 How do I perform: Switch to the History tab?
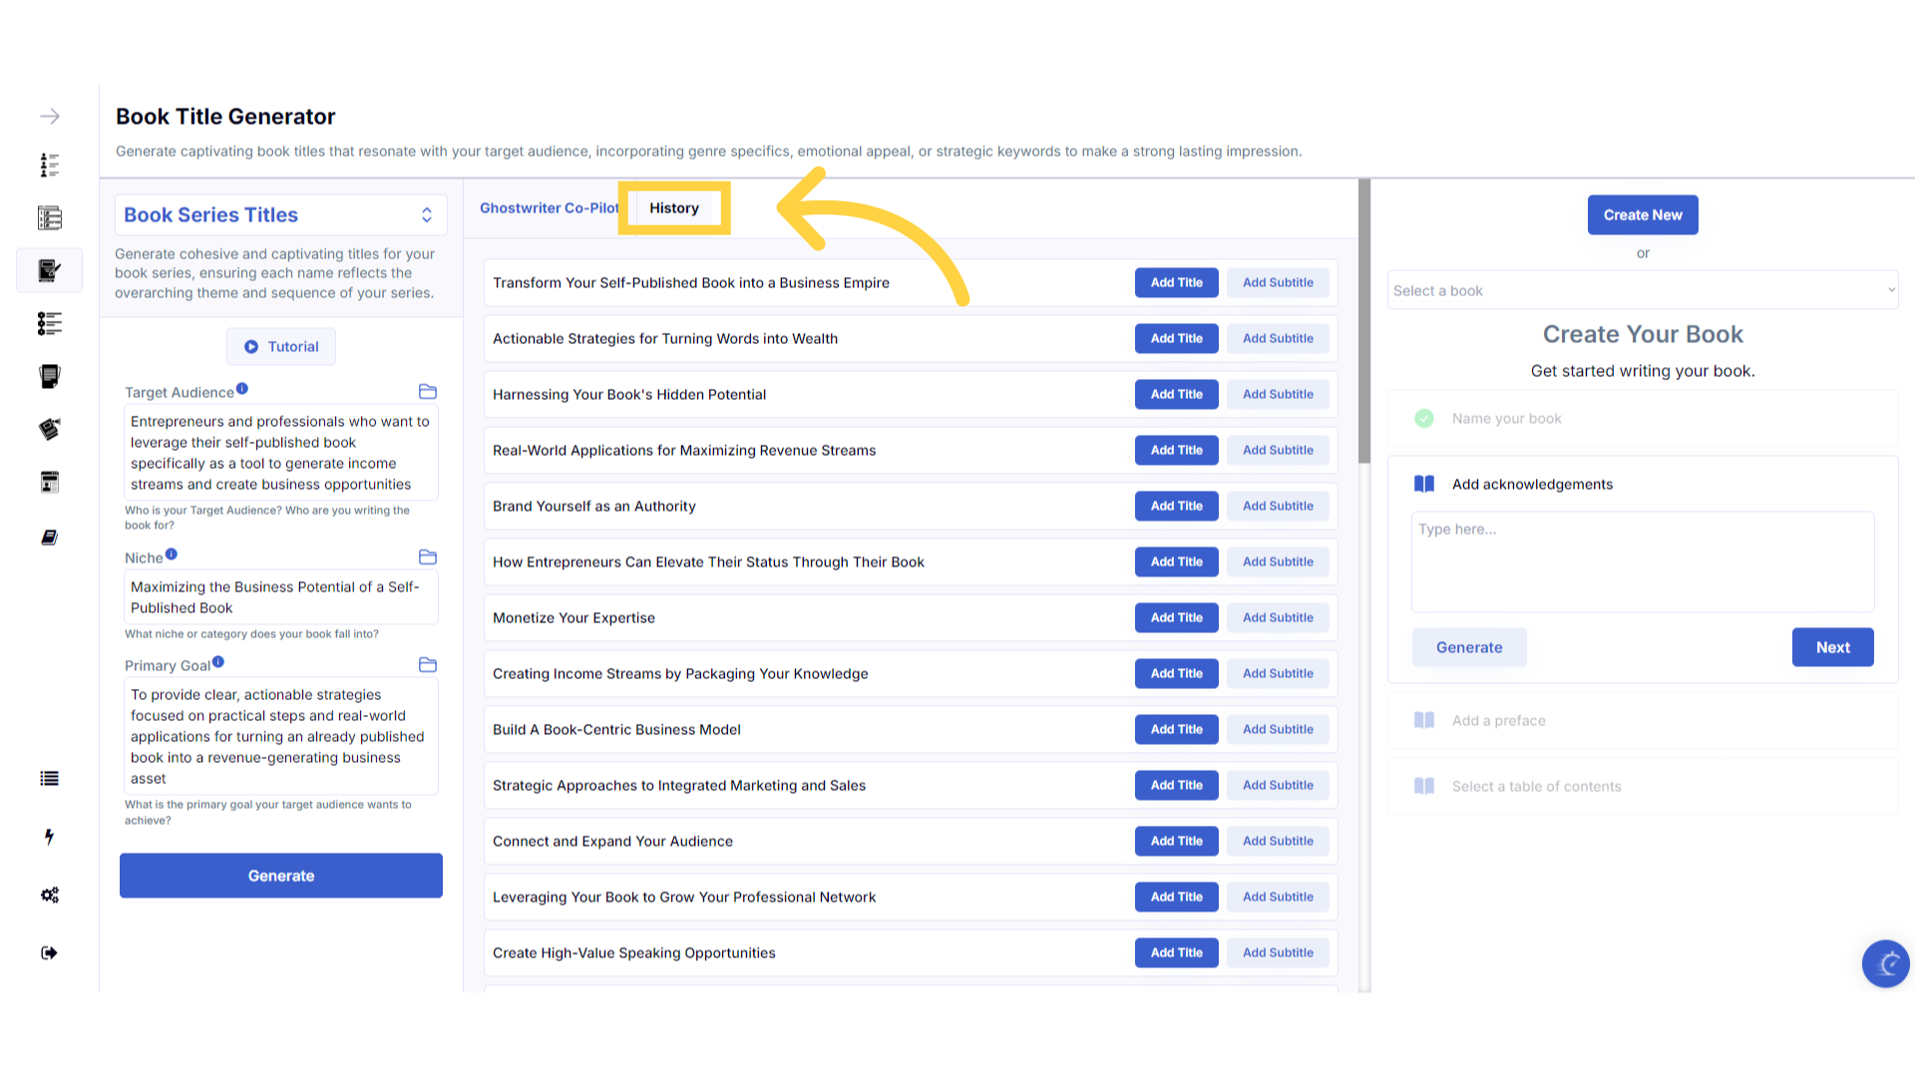pyautogui.click(x=674, y=208)
